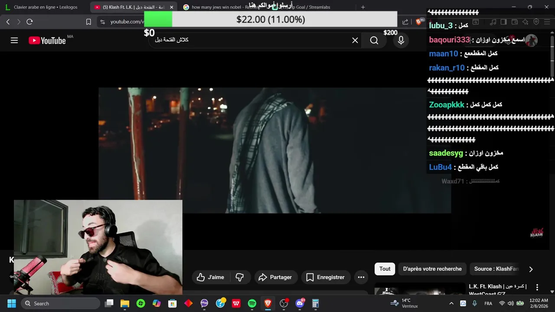Viewport: 555px width, 312px height.
Task: Click the video player area
Action: pyautogui.click(x=275, y=150)
